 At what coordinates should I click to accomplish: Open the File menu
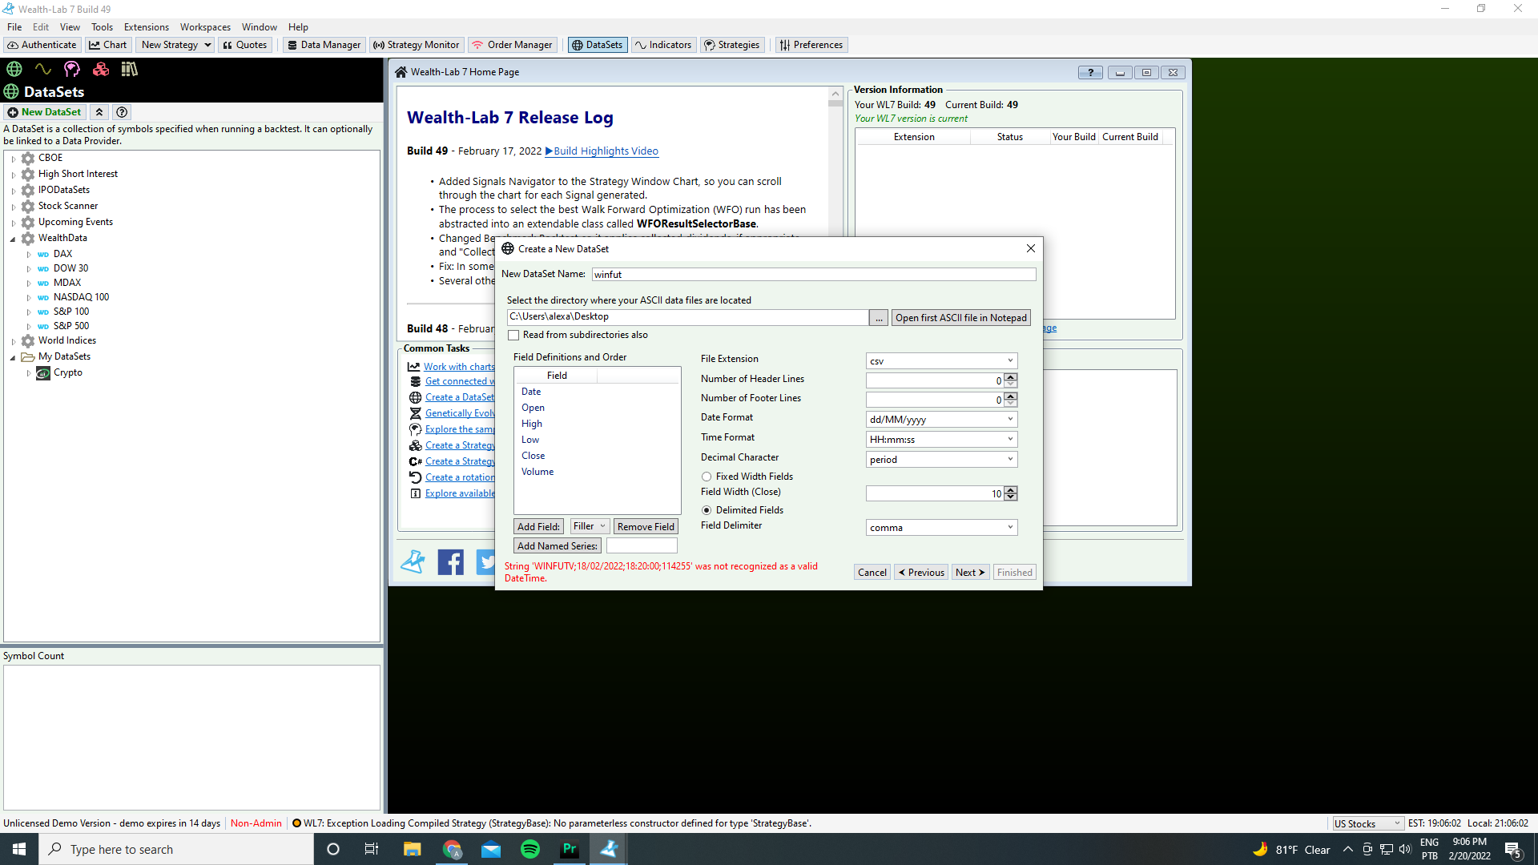14,27
